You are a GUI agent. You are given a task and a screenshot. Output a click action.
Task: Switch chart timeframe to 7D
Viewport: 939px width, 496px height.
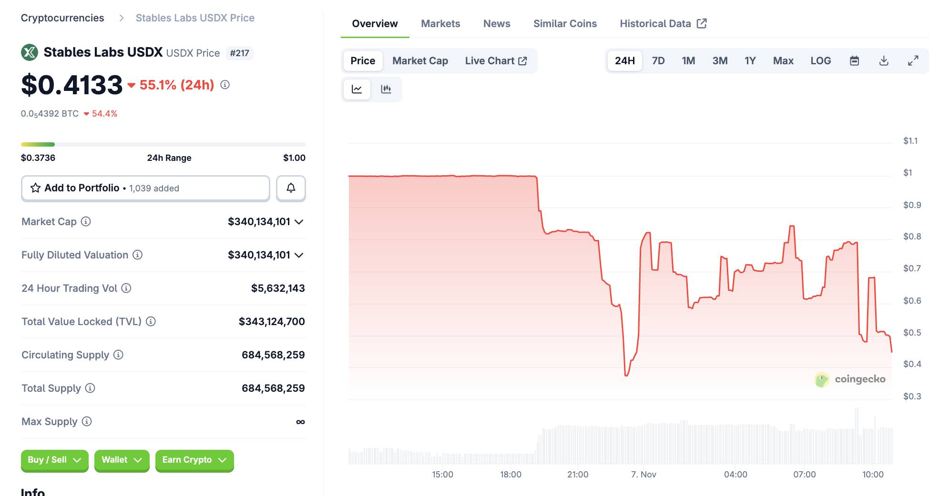[x=658, y=60]
